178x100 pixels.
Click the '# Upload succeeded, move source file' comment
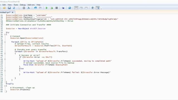[49, 63]
